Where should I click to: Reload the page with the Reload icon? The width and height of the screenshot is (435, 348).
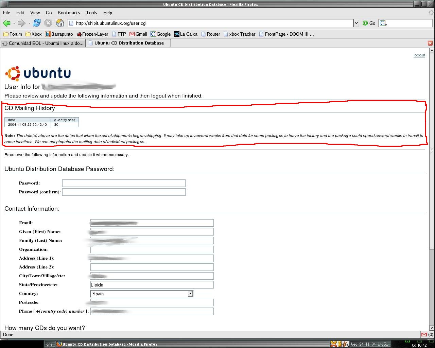coord(37,23)
